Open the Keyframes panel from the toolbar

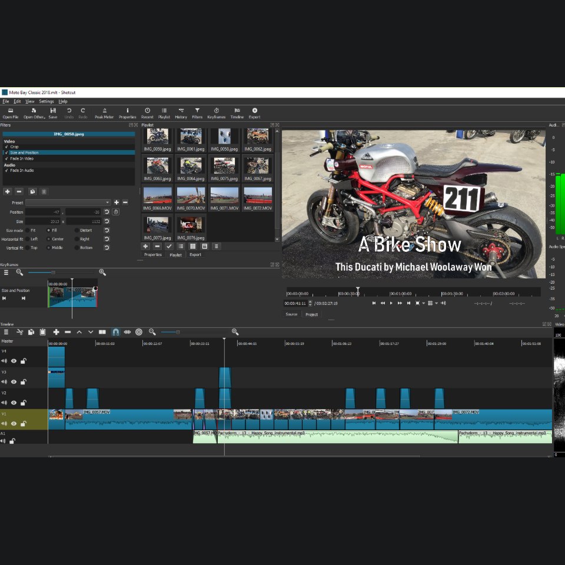coord(216,113)
